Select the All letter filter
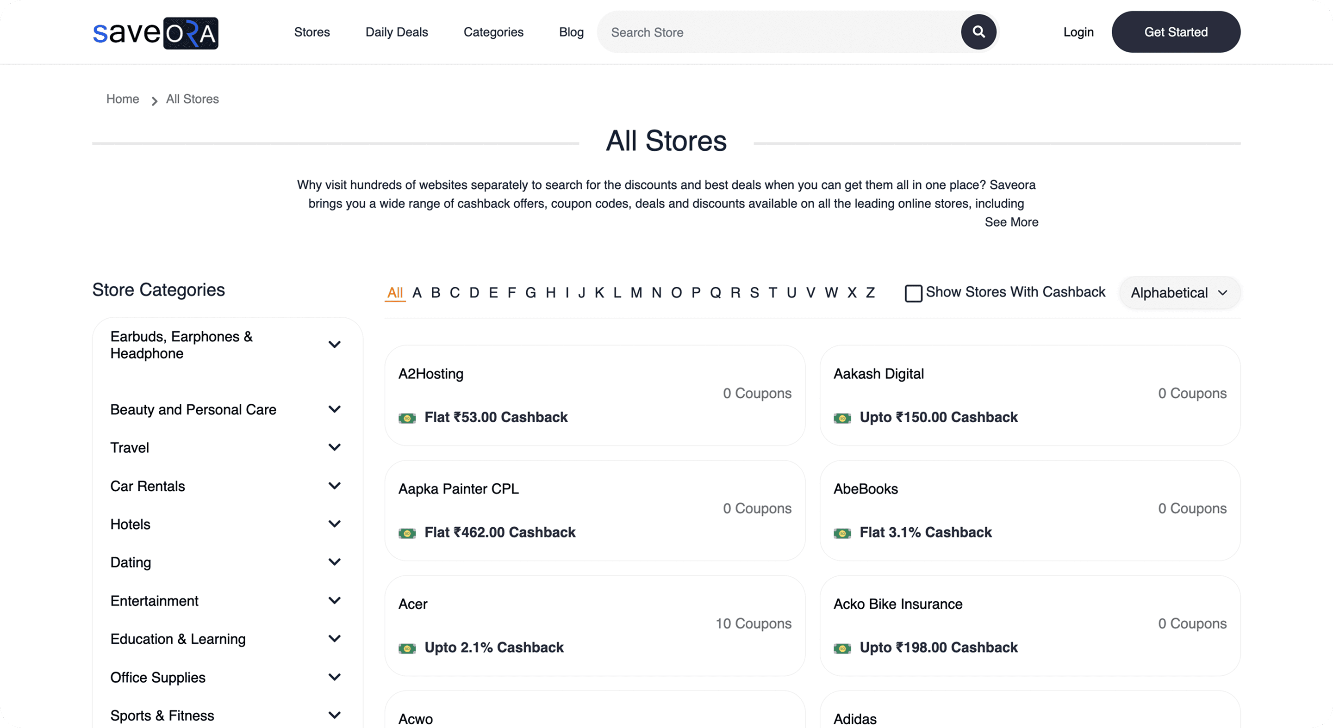The width and height of the screenshot is (1333, 728). [395, 293]
